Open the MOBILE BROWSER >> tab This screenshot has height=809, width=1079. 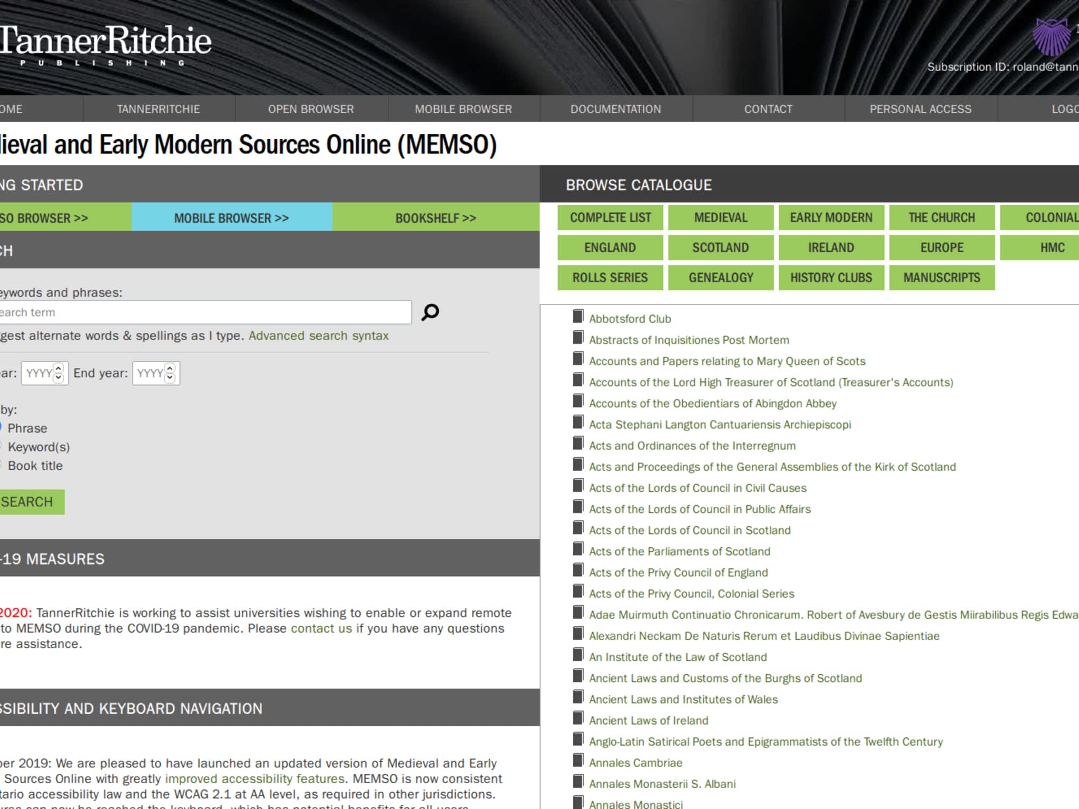231,218
